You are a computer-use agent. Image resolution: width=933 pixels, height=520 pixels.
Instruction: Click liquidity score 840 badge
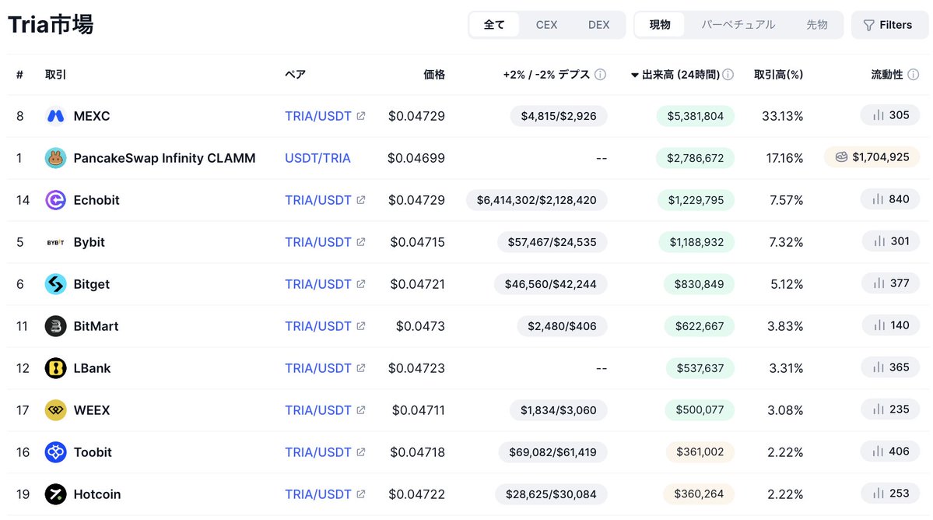pos(890,199)
